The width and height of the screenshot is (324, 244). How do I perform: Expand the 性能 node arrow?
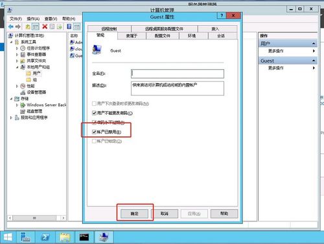coord(17,86)
